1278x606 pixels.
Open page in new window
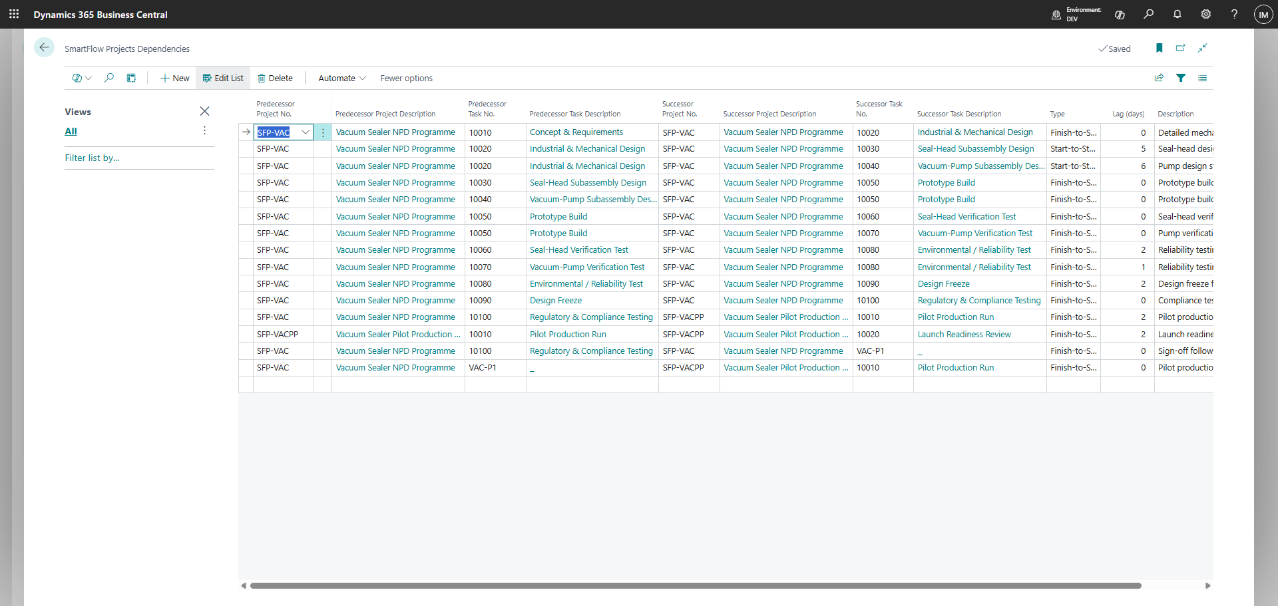click(x=1180, y=48)
